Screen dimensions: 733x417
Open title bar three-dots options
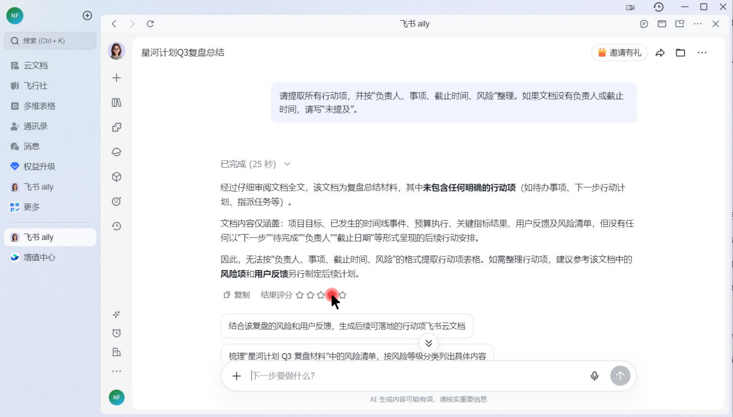698,24
